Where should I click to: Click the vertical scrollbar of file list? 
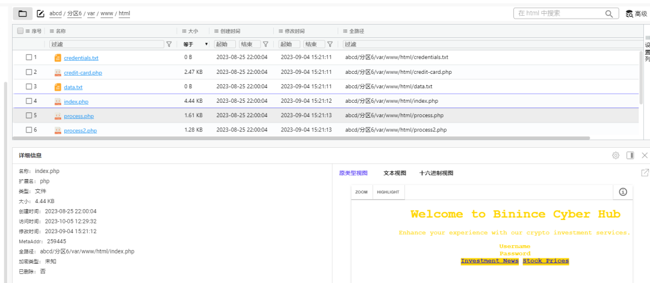tap(642, 78)
